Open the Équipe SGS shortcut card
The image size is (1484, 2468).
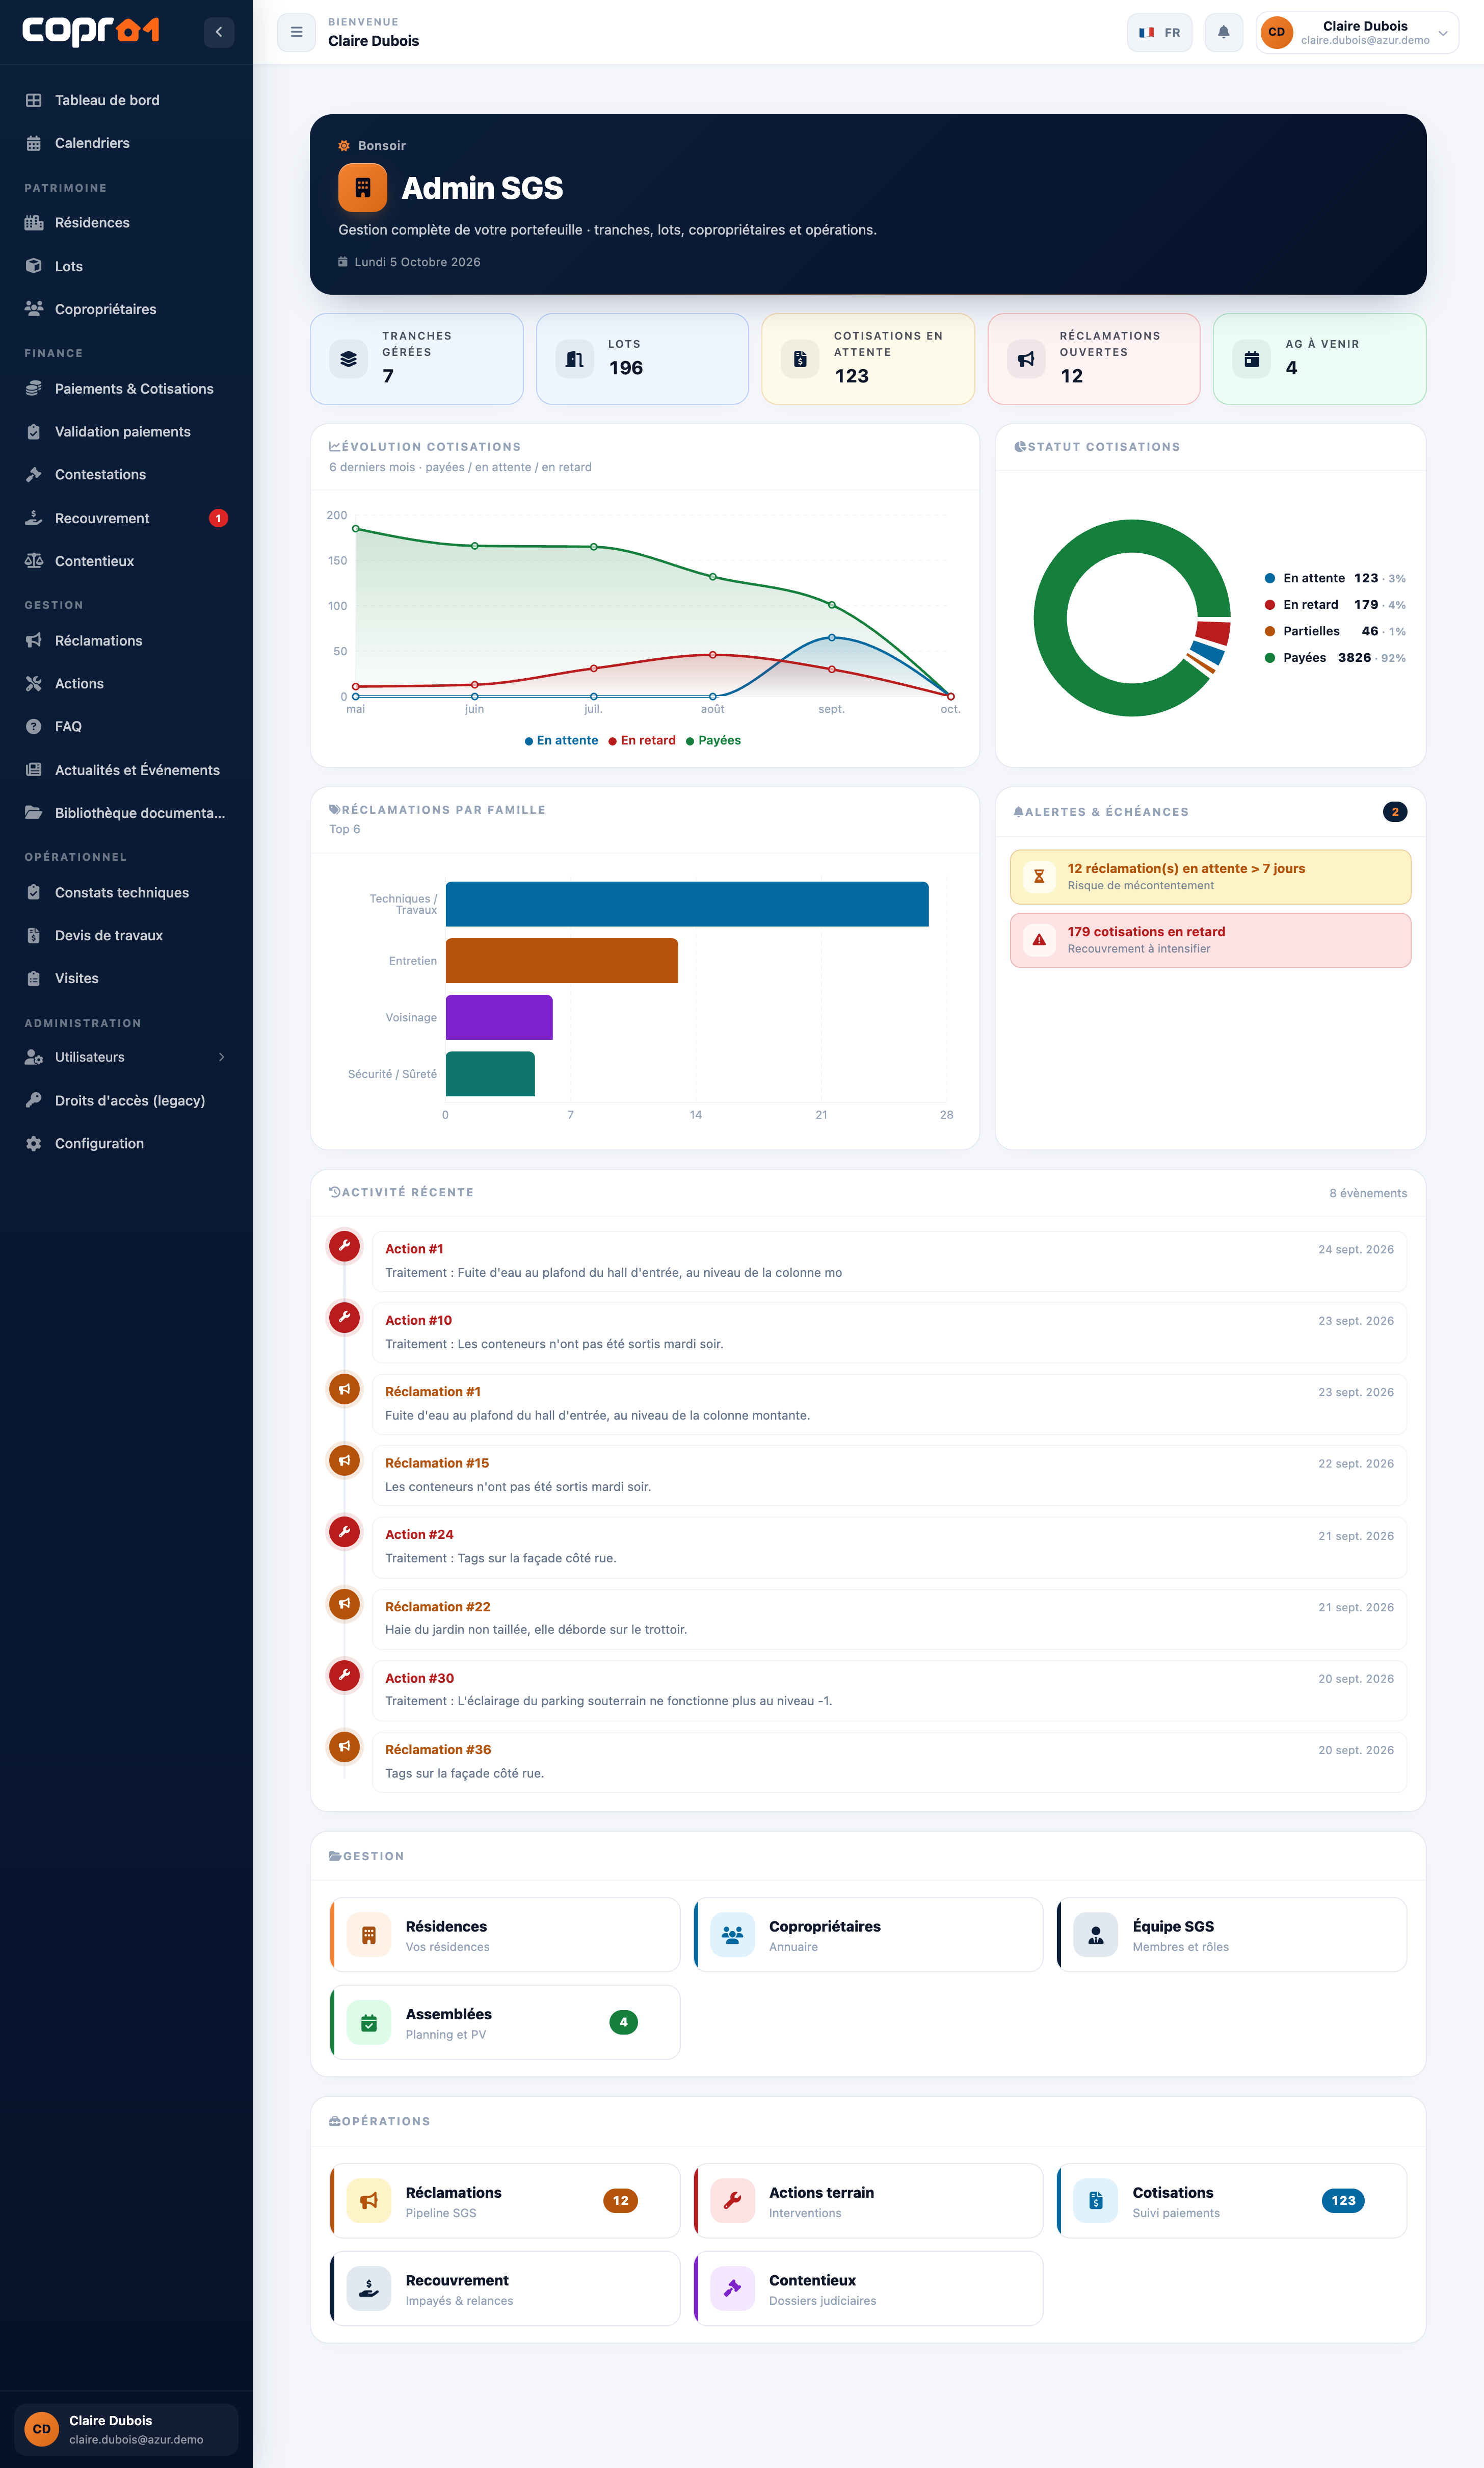(x=1232, y=1935)
